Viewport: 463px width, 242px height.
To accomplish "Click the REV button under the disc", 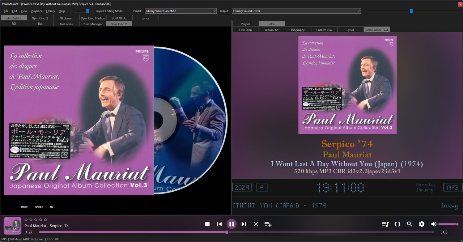I will [x=51, y=207].
